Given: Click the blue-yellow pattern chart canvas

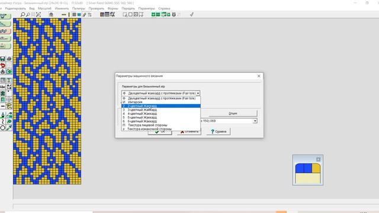Looking at the screenshot, I should click(x=47, y=101).
